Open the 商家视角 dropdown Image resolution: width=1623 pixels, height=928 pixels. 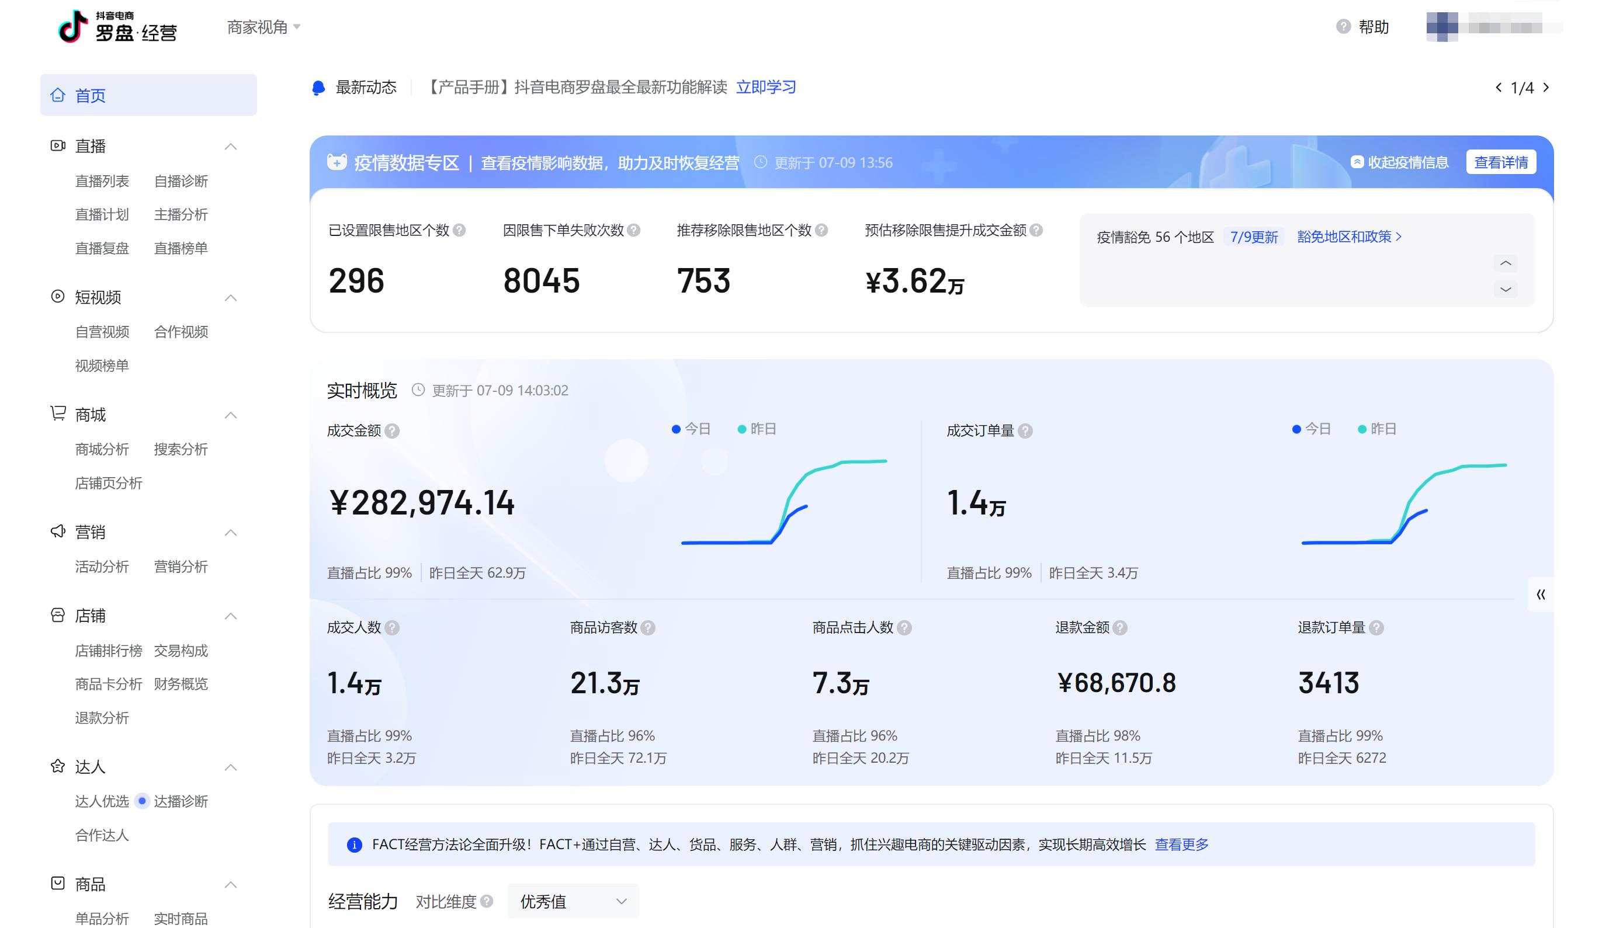pos(262,27)
